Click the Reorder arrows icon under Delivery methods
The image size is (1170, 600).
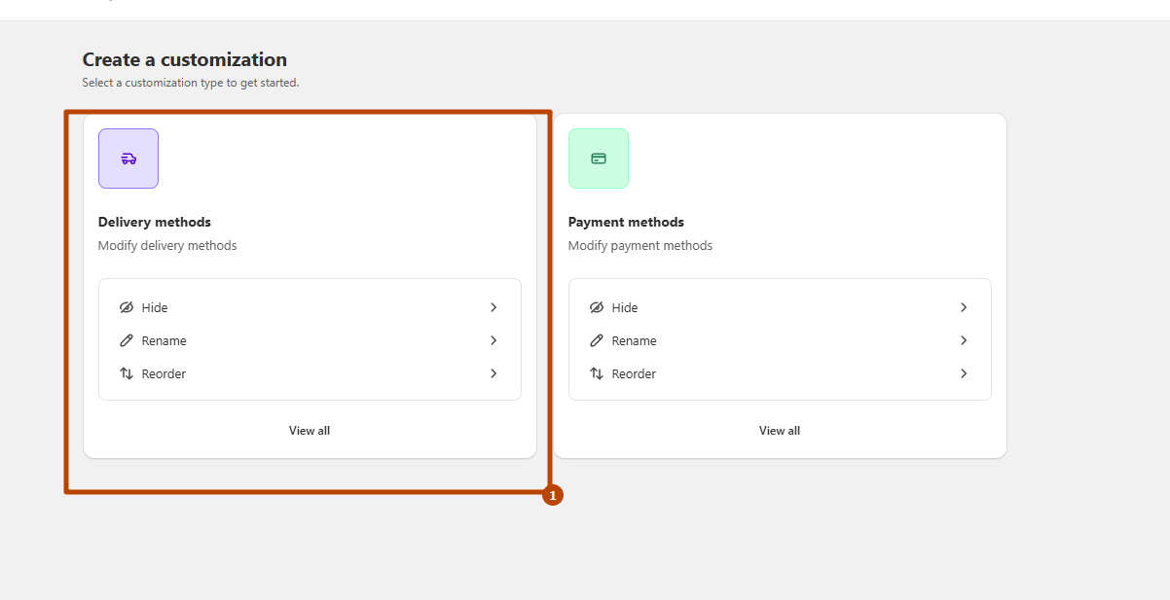coord(127,373)
